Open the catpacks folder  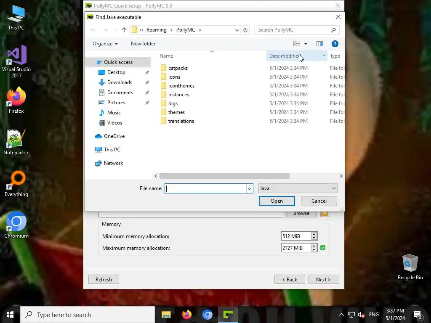(x=178, y=68)
